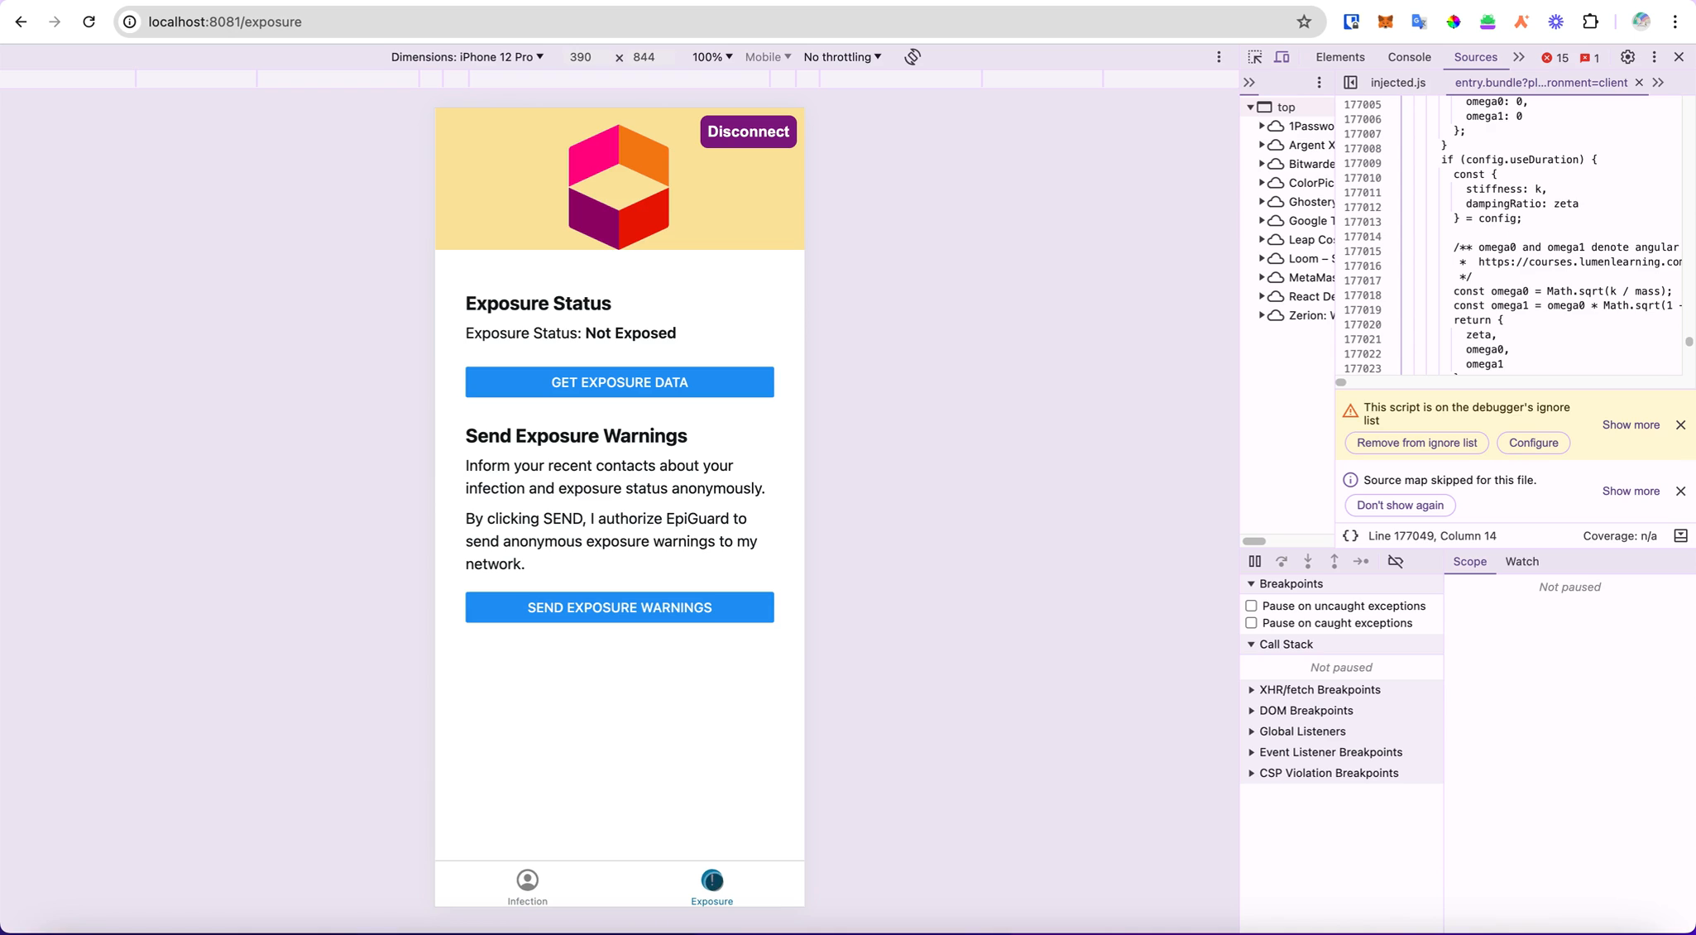Click the viewport height field 844

pos(644,57)
